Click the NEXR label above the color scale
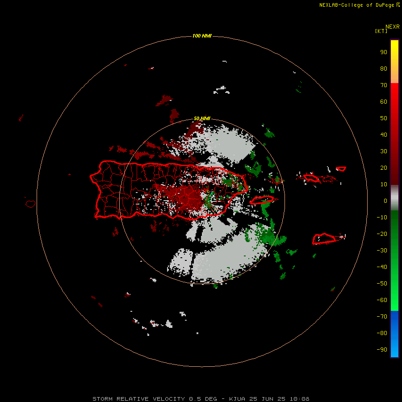This screenshot has height=402, width=402. tap(392, 27)
